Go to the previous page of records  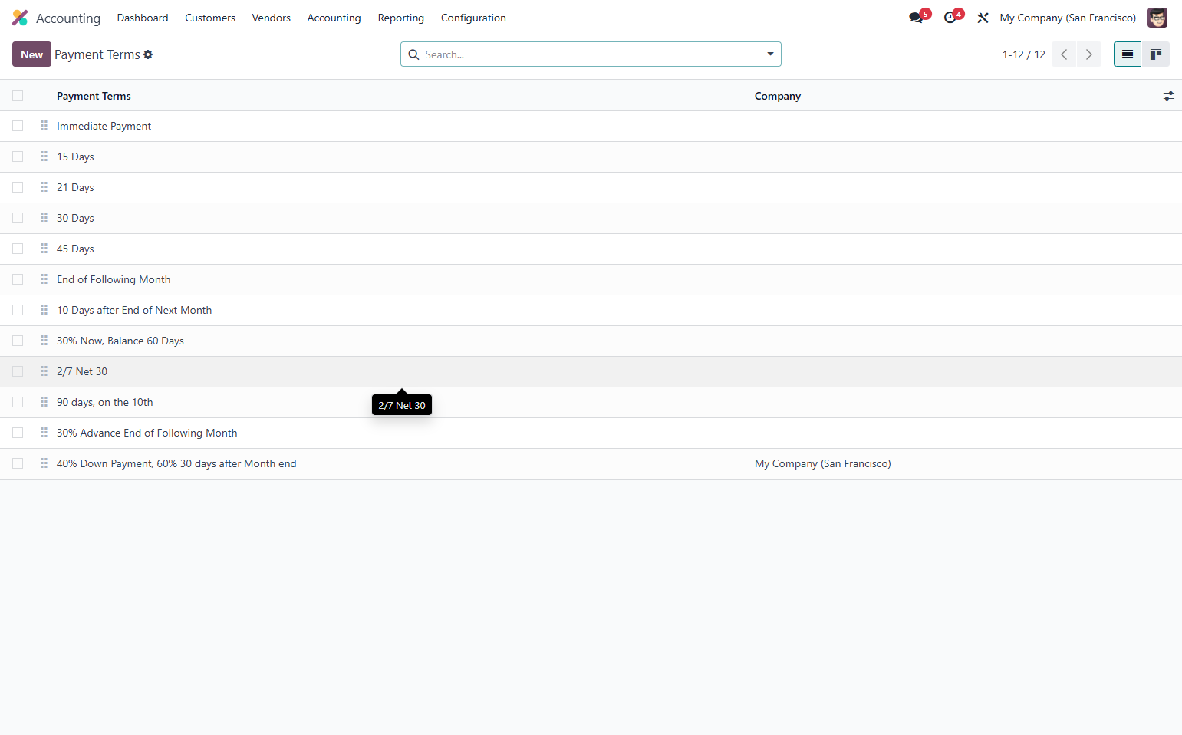(x=1064, y=54)
